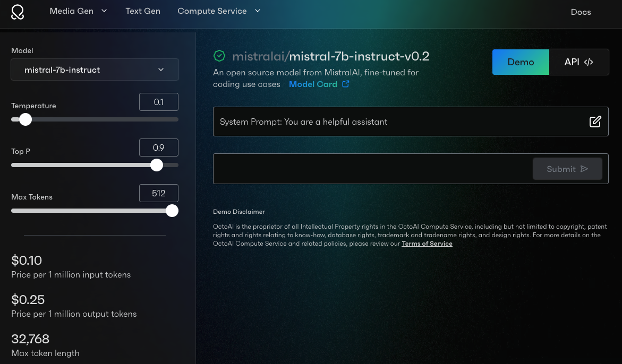Click the Temperature label

tap(33, 106)
